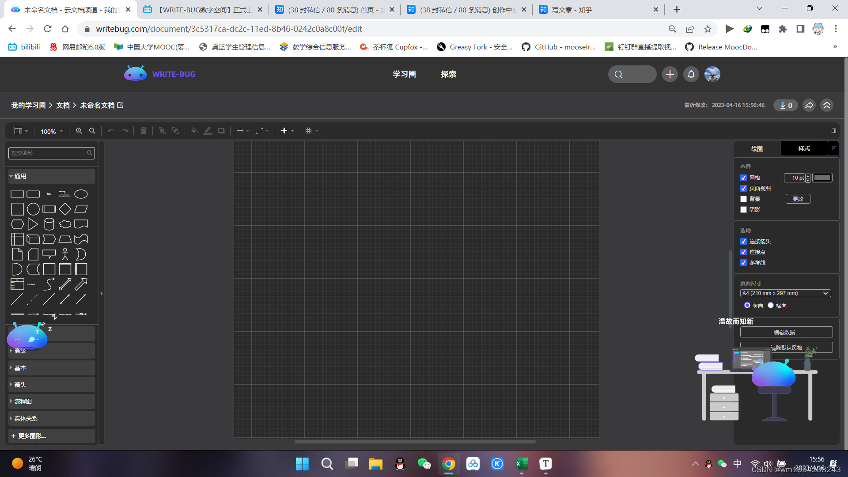
Task: Expand the 流程图 shapes category
Action: pyautogui.click(x=51, y=401)
